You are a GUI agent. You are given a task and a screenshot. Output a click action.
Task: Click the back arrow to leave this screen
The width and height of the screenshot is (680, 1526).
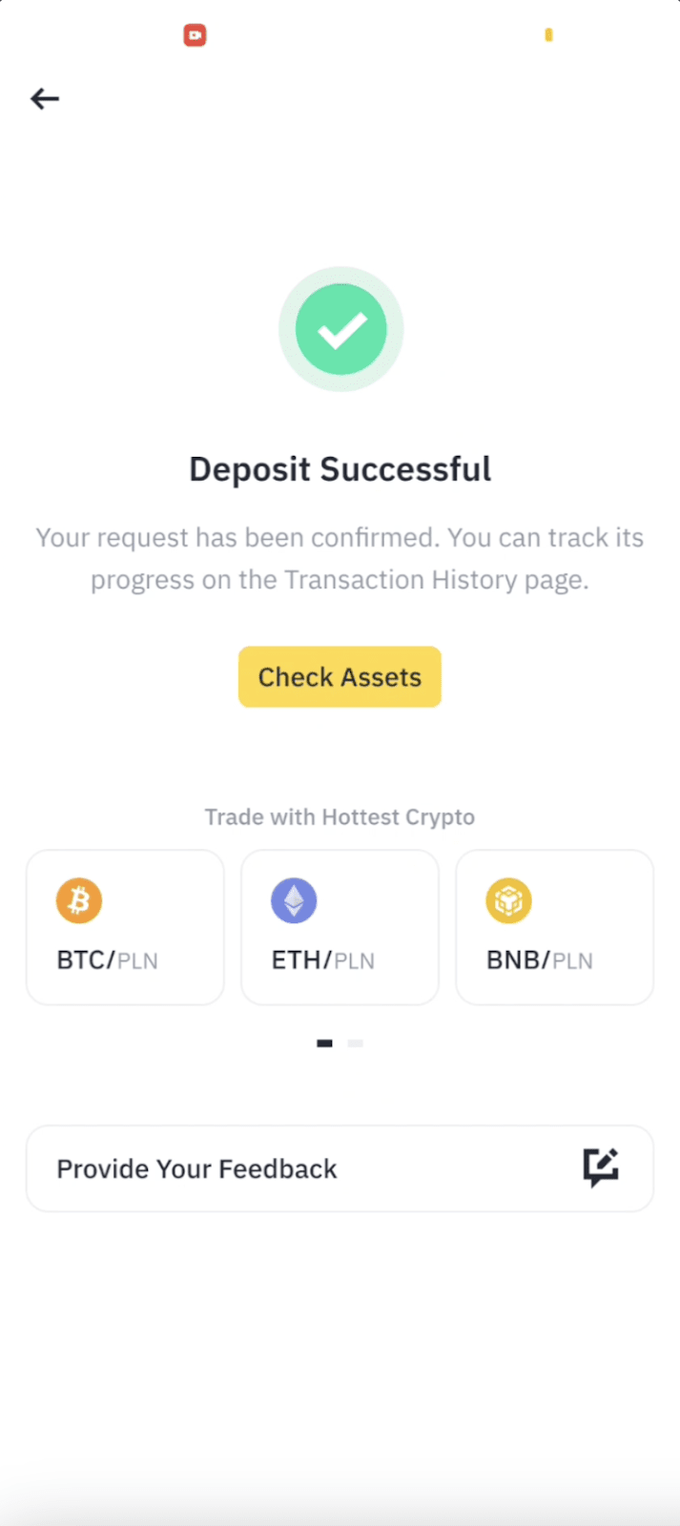coord(44,98)
